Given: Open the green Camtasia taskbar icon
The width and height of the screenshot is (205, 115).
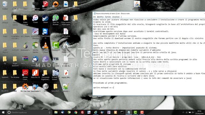Looking at the screenshot, I should [135, 112].
